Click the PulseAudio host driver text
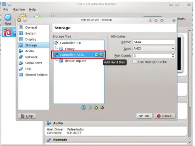The height and width of the screenshot is (146, 195). pos(75,129)
